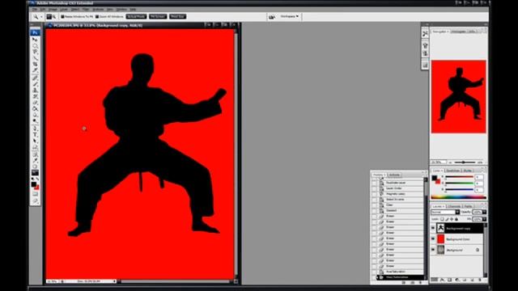The height and width of the screenshot is (291, 518).
Task: Click the Ps logo atop the toolbox
Action: click(x=35, y=32)
